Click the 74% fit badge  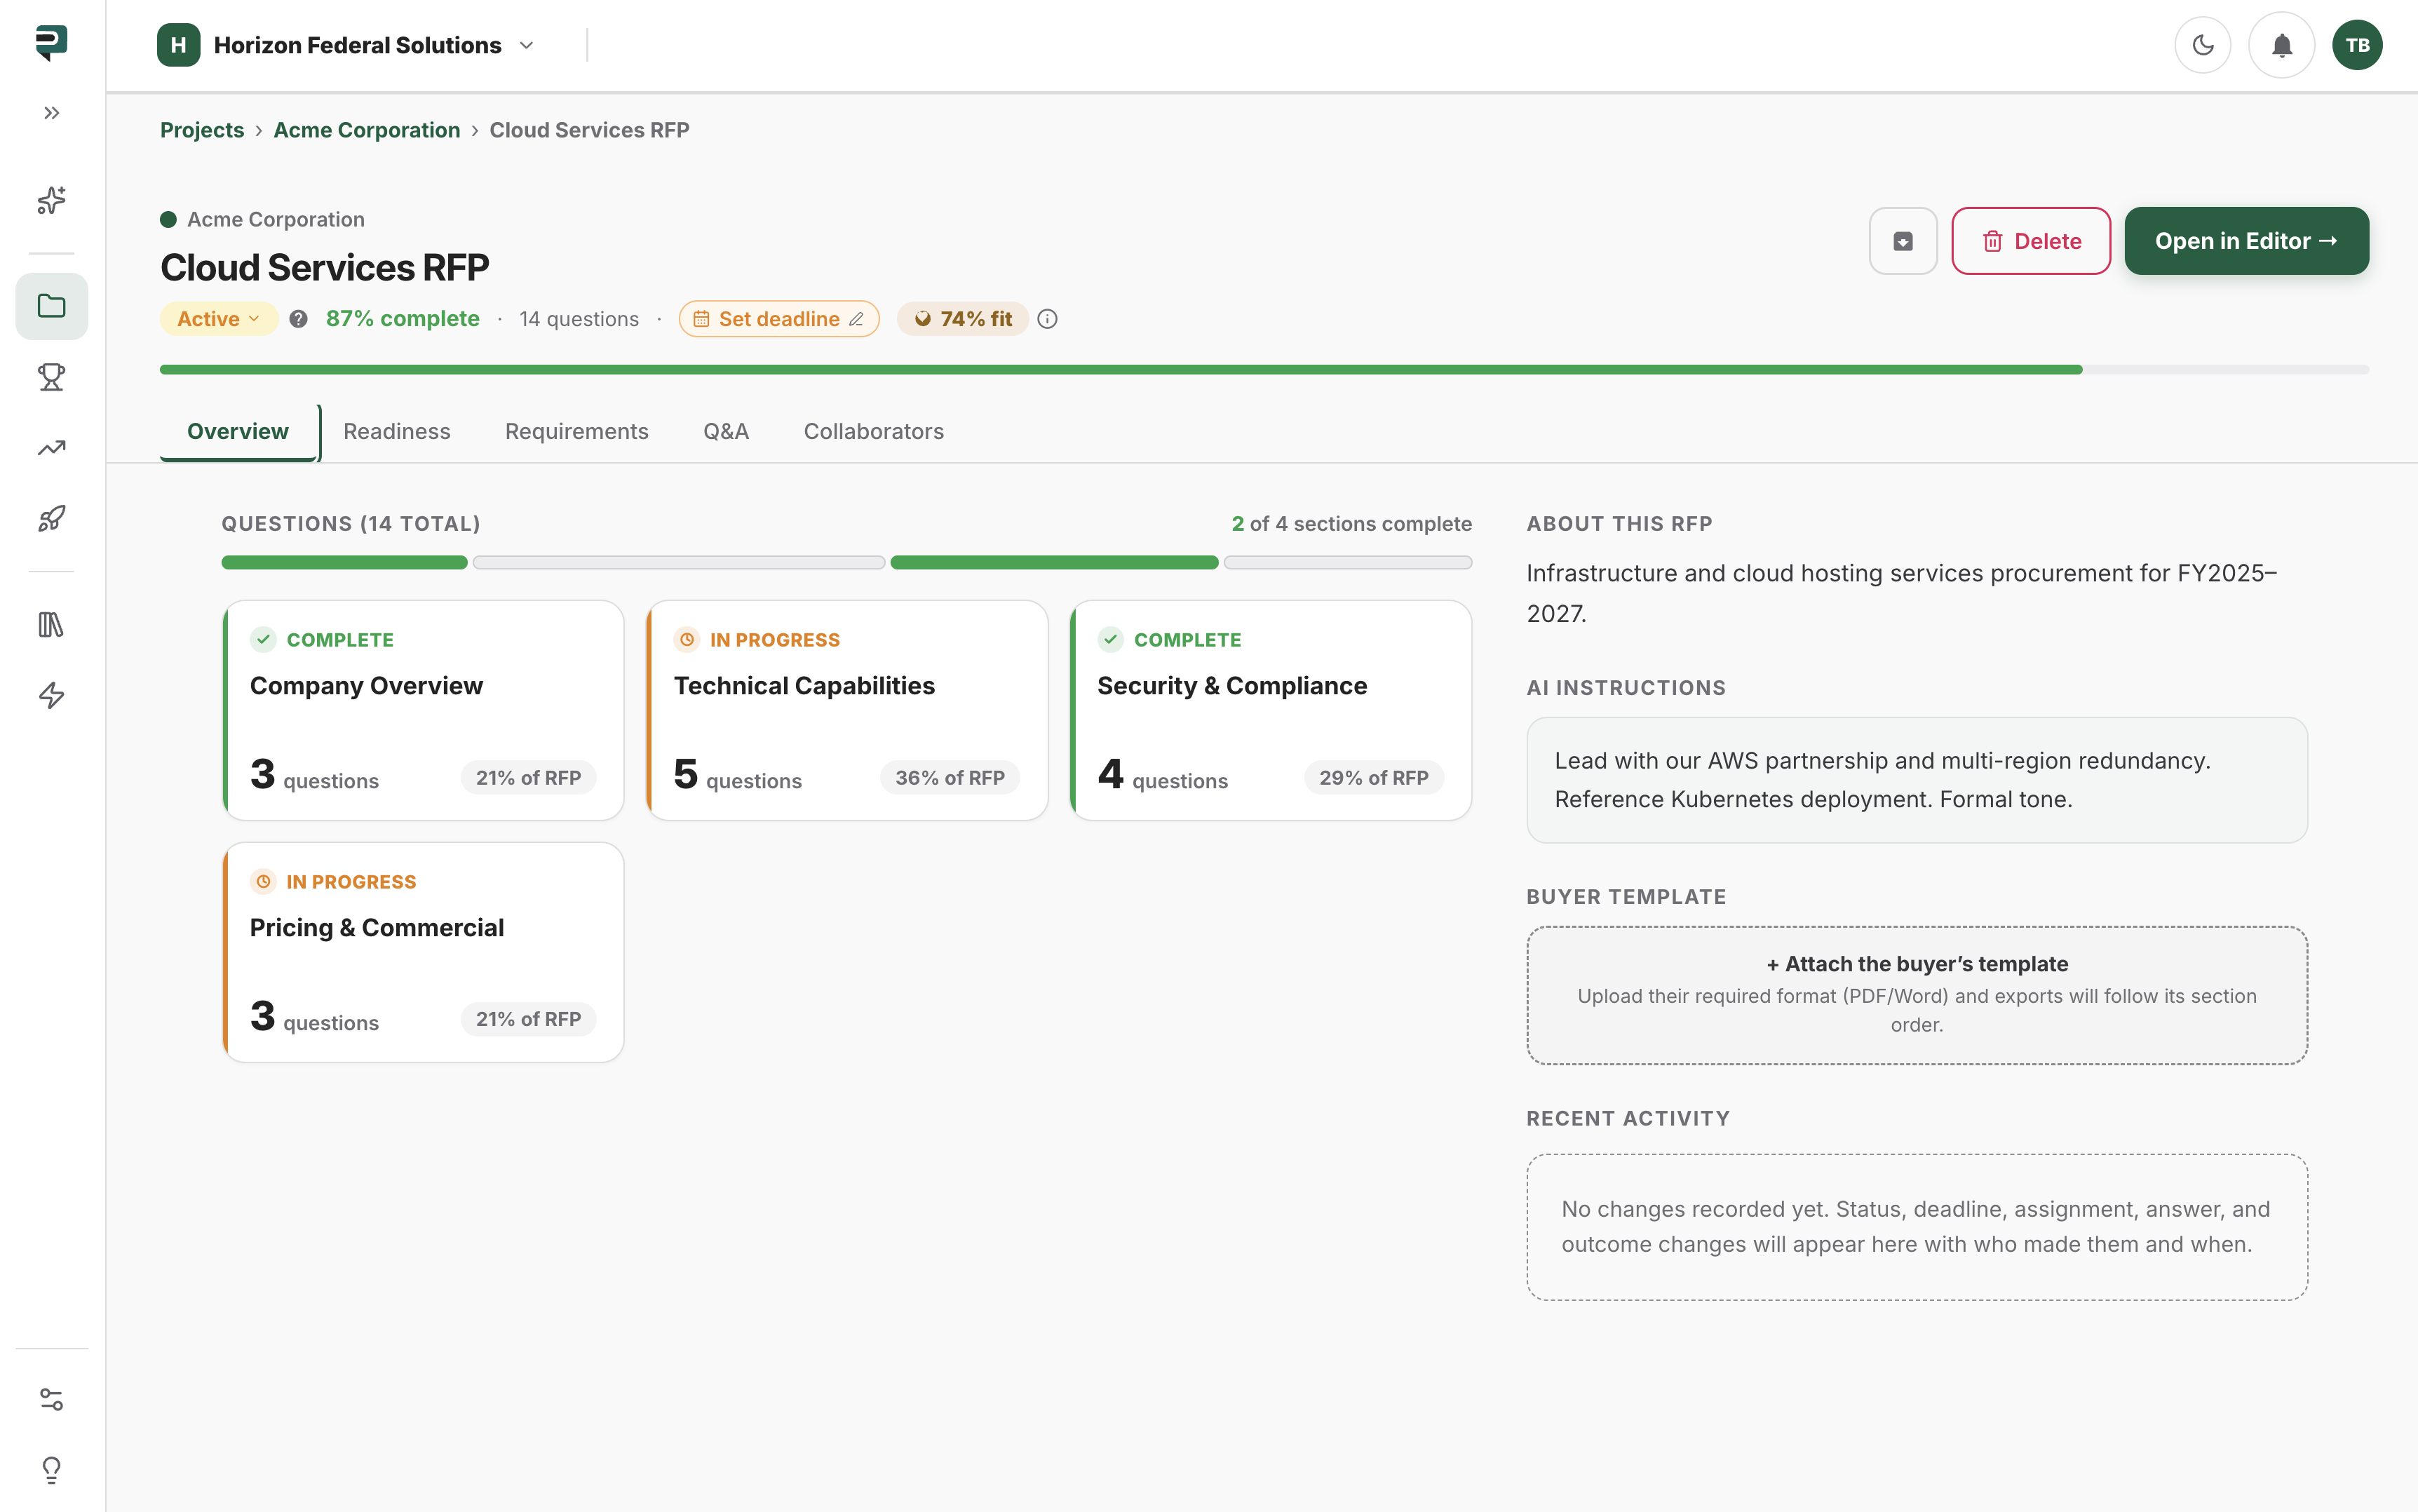963,319
